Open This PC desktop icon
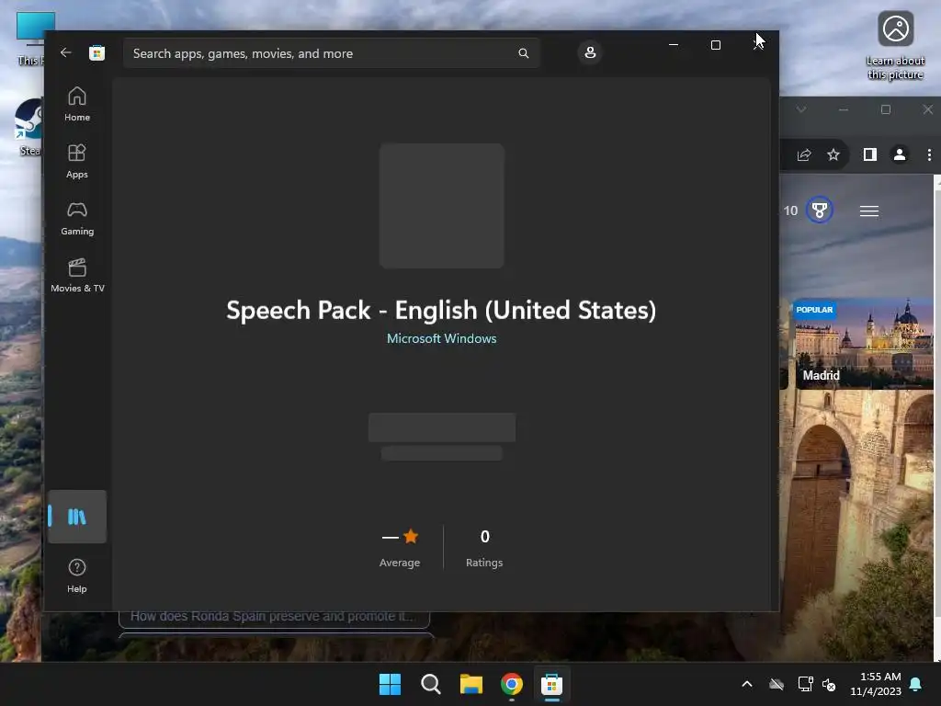The height and width of the screenshot is (706, 941). pyautogui.click(x=30, y=39)
